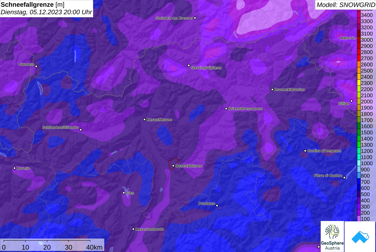Select the Bozen/Bolzano marker dot
This screenshot has height=252, width=376.
[x=173, y=166]
